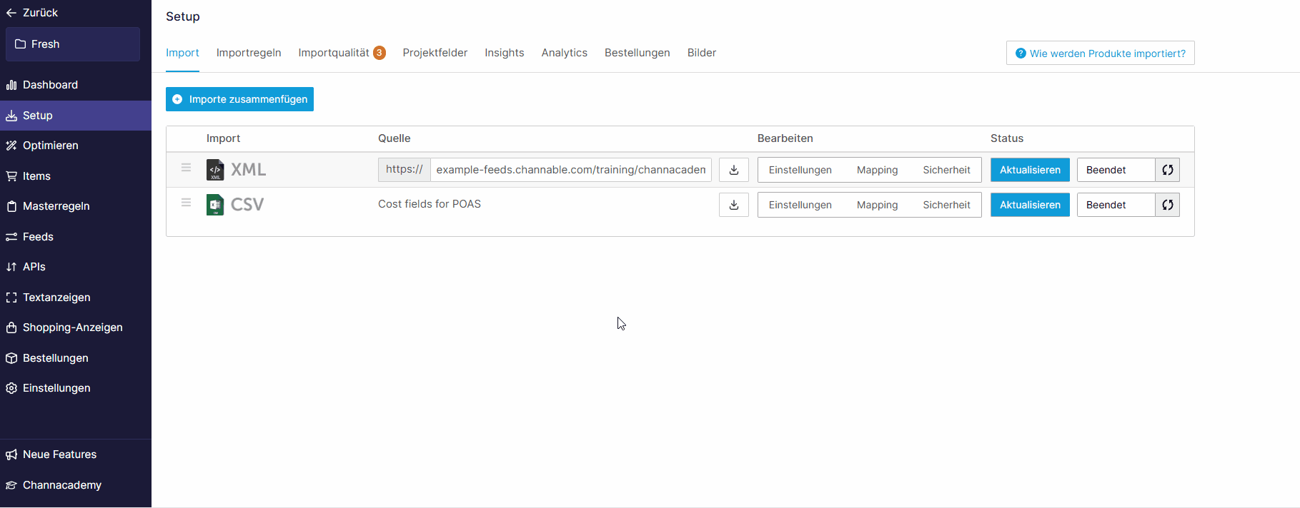The image size is (1300, 508).
Task: Open the Analytics tab
Action: tap(565, 53)
